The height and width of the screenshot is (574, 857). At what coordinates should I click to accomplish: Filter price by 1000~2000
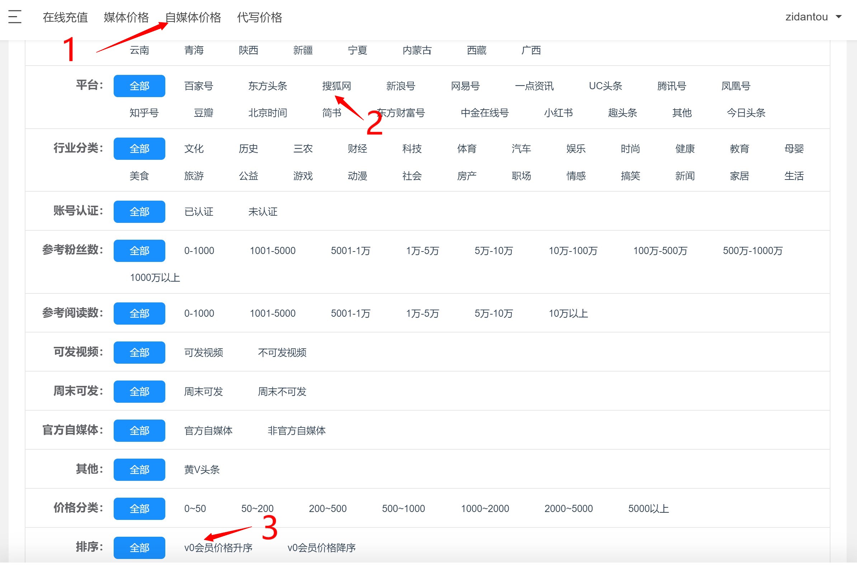pos(484,509)
